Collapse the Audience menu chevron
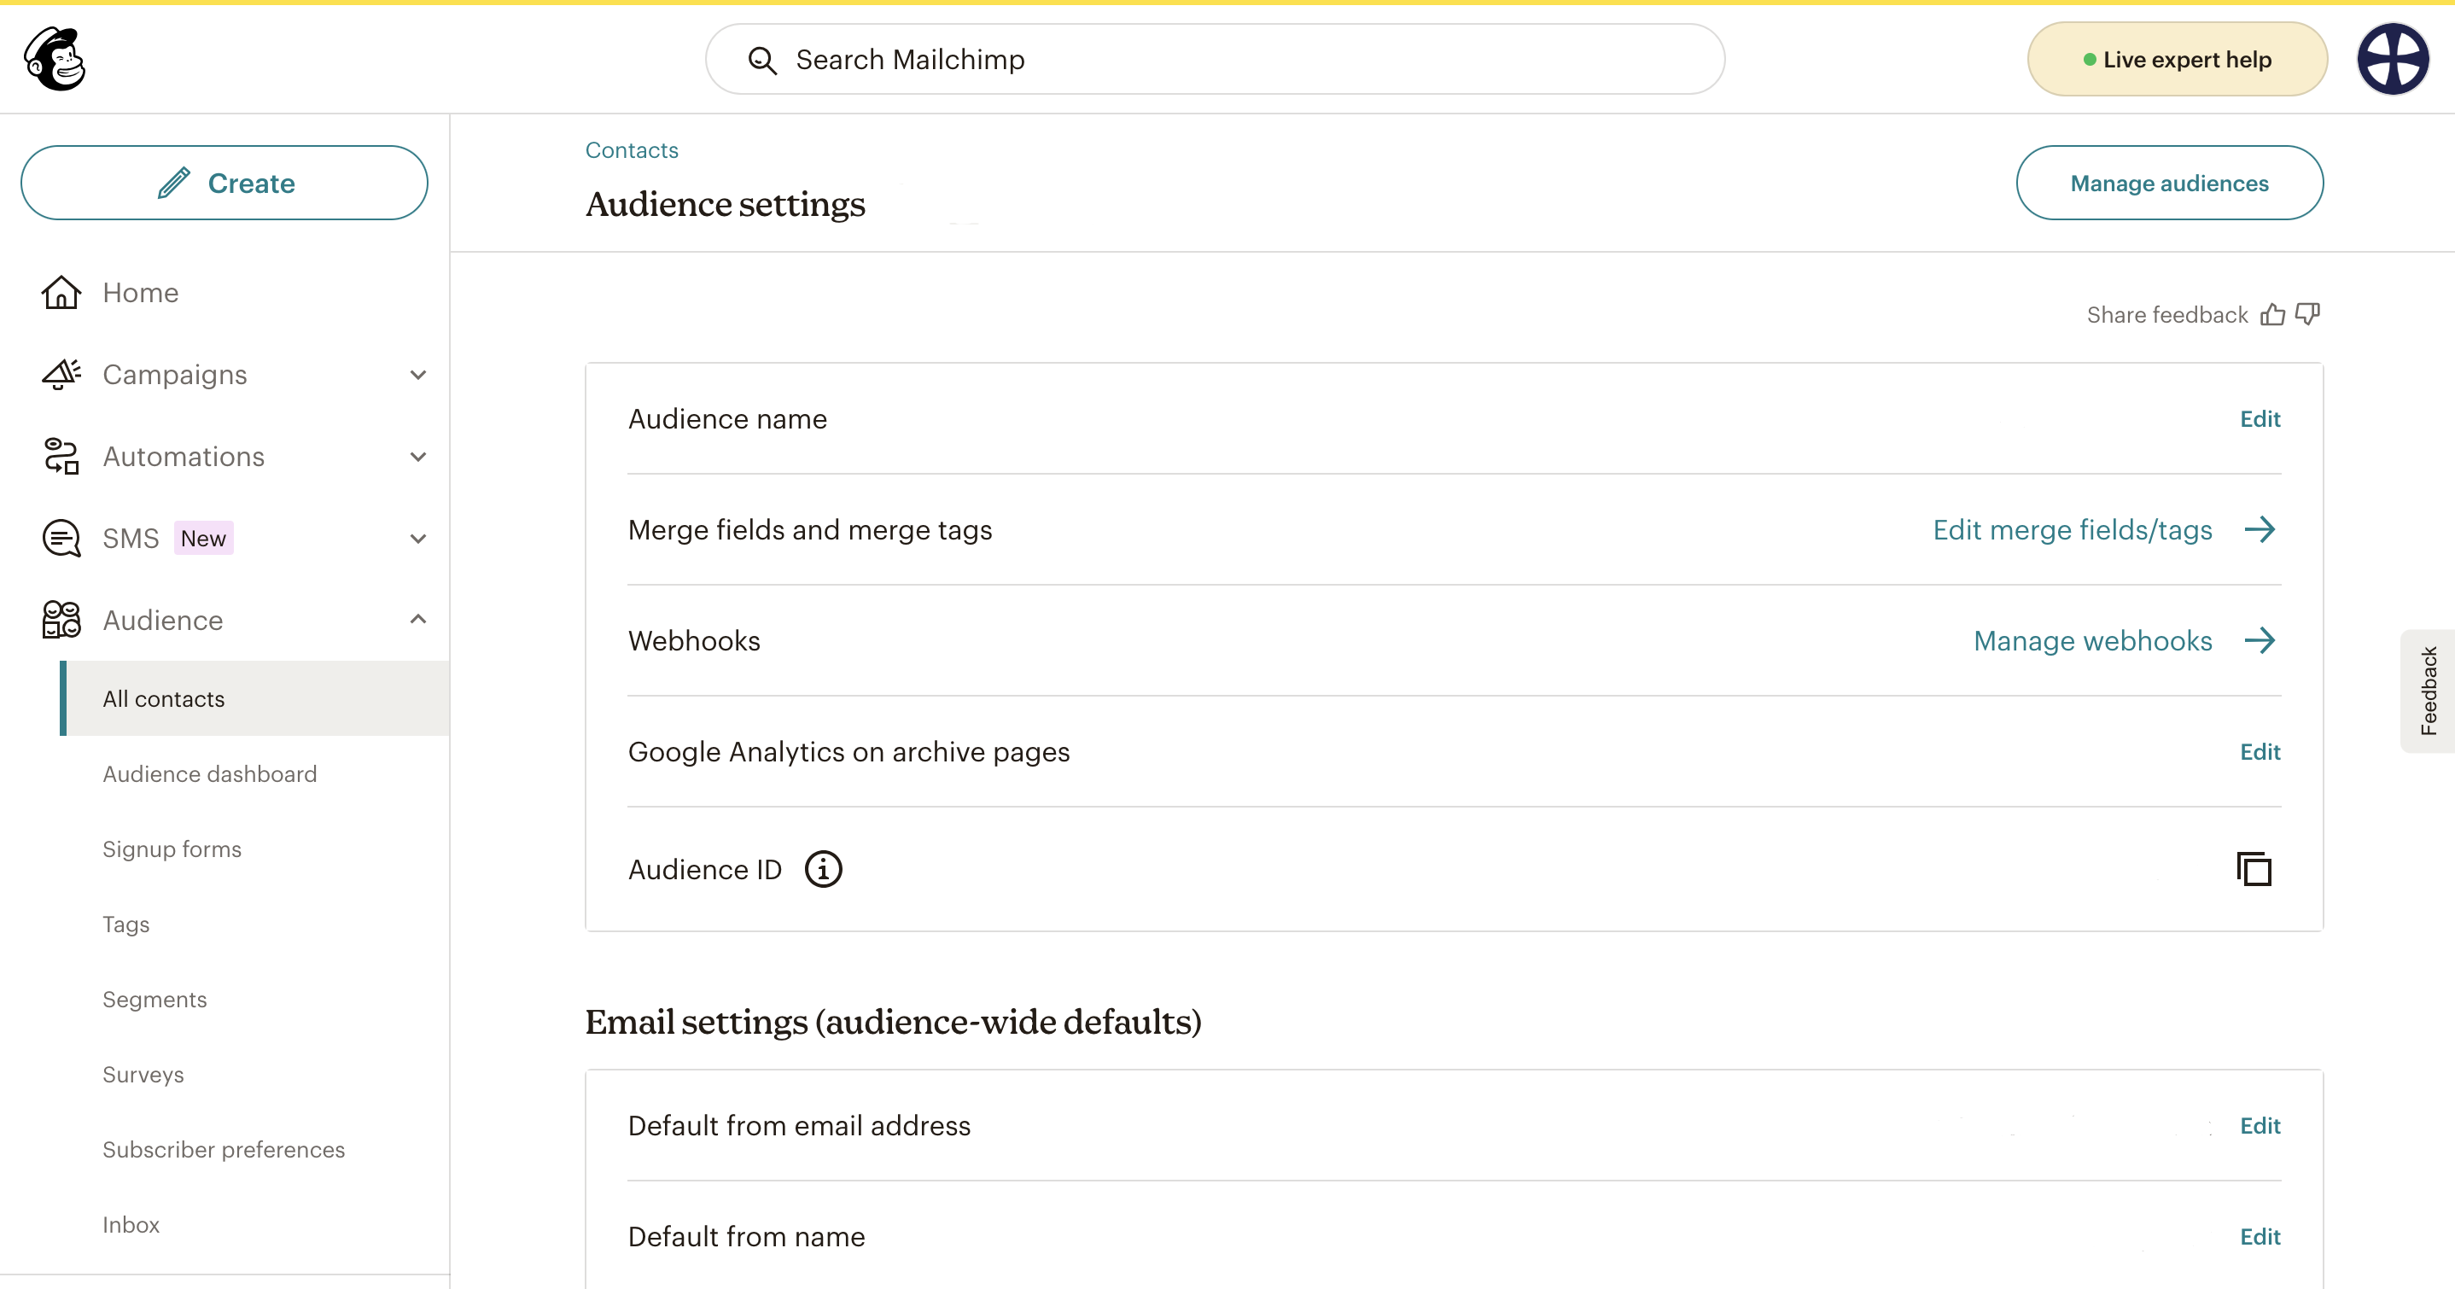The height and width of the screenshot is (1289, 2455). 417,620
